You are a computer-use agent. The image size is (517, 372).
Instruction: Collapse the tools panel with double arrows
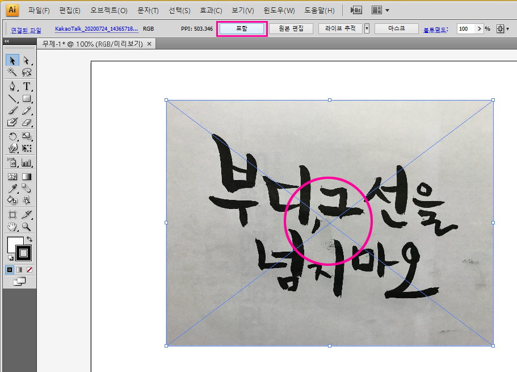(7, 41)
